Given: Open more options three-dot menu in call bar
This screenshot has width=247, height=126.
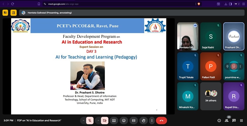Looking at the screenshot, I should coord(151,120).
